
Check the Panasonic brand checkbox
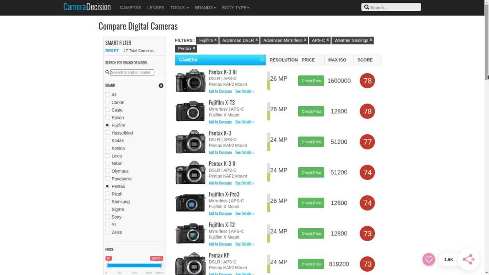click(x=107, y=179)
